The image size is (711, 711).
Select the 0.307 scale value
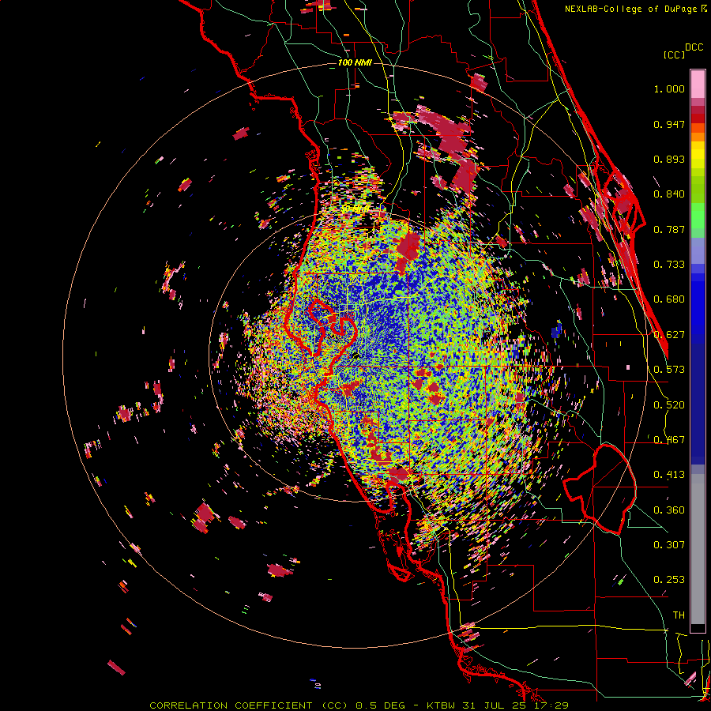tap(669, 545)
